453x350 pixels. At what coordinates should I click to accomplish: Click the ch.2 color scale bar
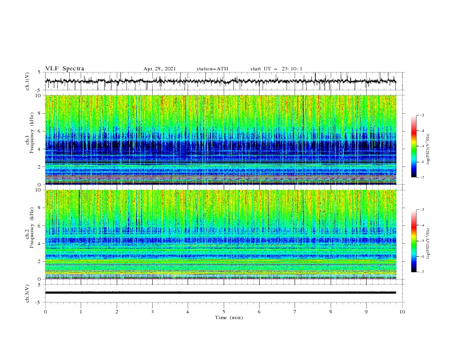click(x=414, y=241)
